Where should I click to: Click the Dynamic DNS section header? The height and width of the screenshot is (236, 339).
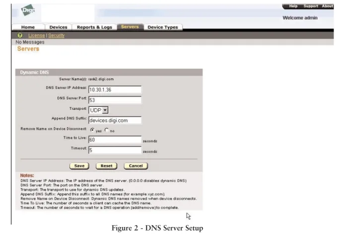point(109,72)
